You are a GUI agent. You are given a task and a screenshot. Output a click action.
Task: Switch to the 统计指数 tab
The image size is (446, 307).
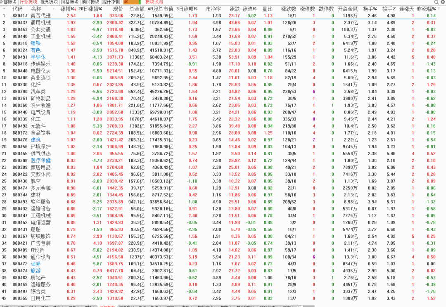point(111,2)
